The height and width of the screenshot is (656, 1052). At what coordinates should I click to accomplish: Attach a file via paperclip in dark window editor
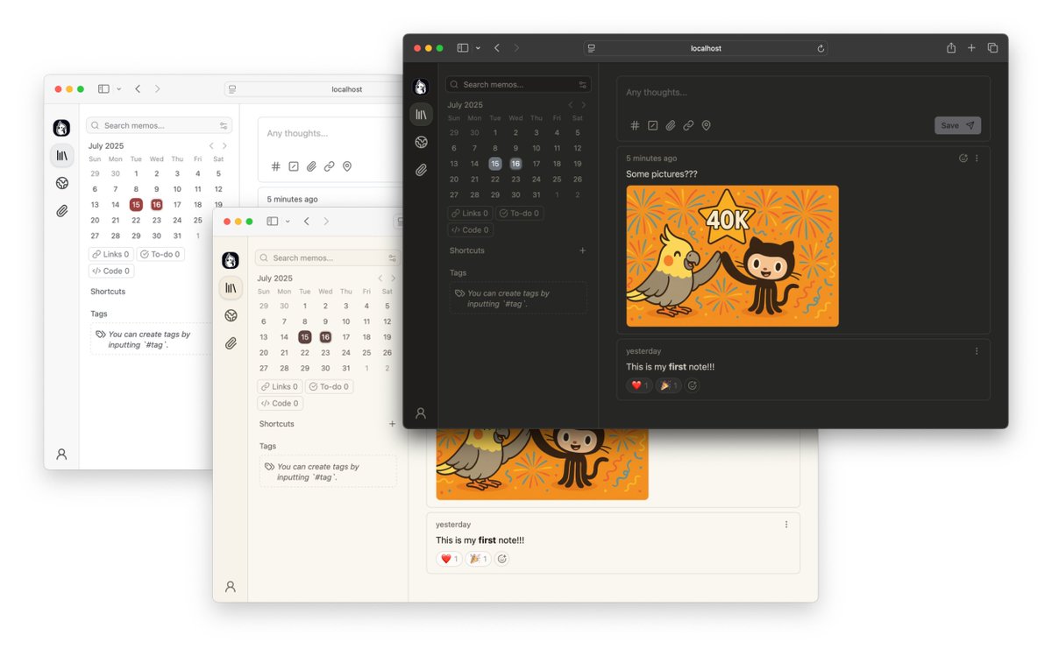tap(671, 125)
